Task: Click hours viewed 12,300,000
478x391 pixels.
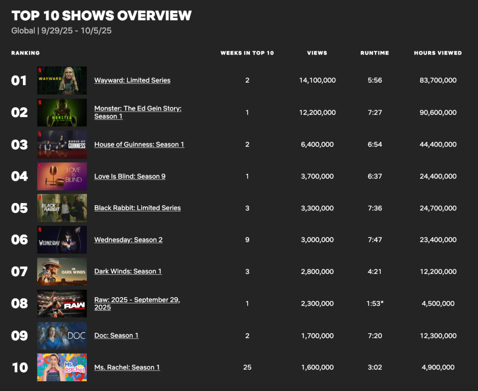Action: click(x=438, y=336)
